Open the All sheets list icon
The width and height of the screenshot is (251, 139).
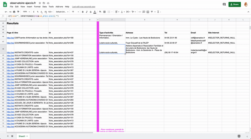[12, 136]
